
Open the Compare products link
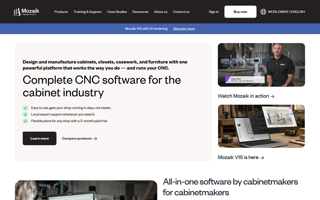tap(79, 138)
